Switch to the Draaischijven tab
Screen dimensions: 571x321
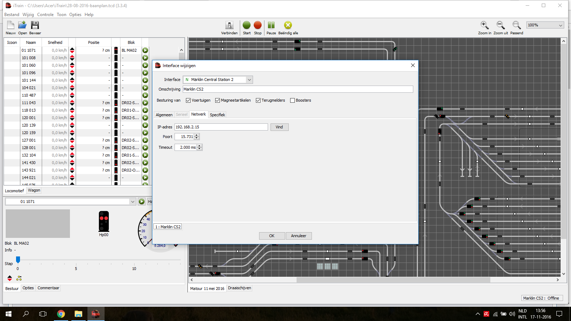tap(239, 288)
